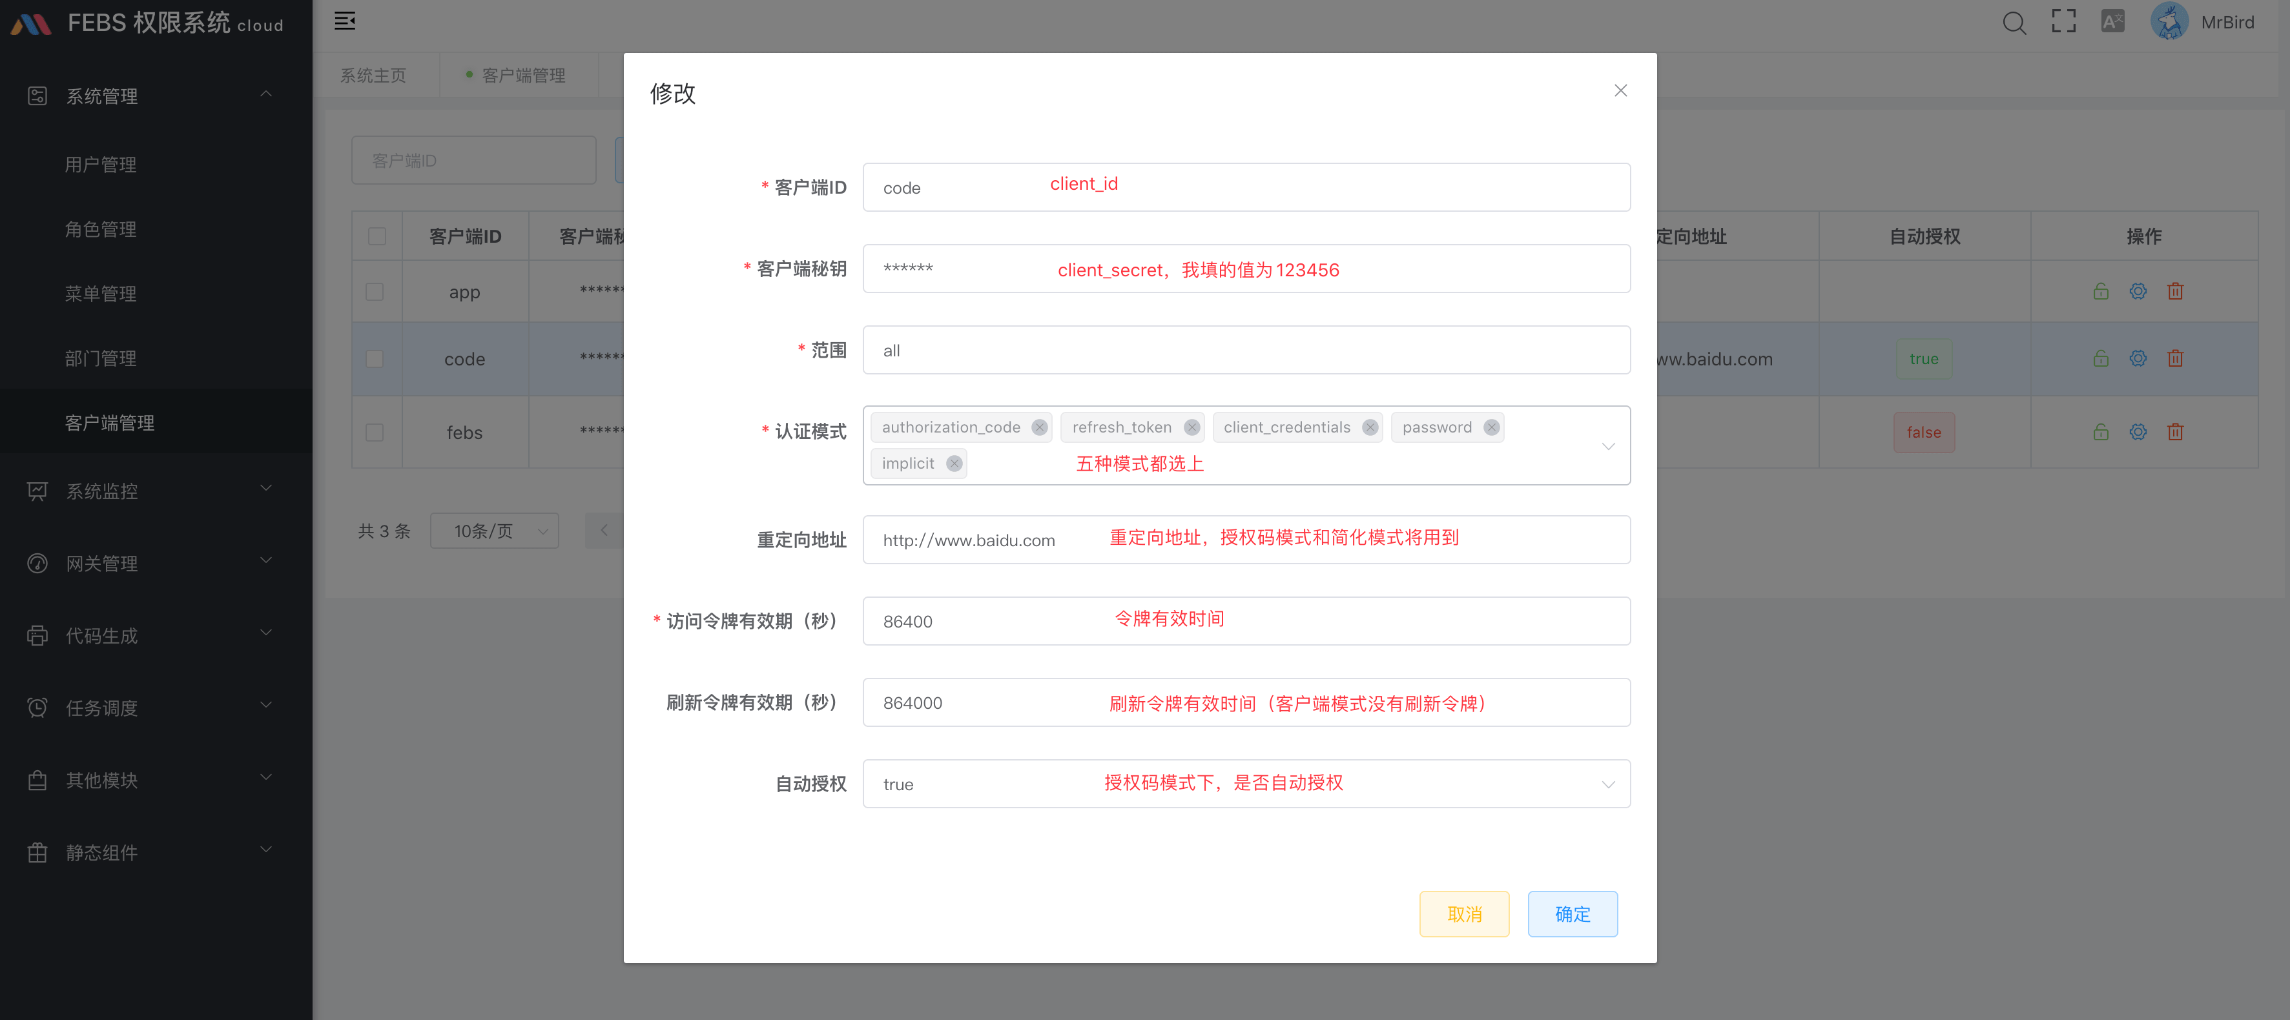Viewport: 2290px width, 1020px height.
Task: Remove the authorization_code tag
Action: click(1038, 427)
